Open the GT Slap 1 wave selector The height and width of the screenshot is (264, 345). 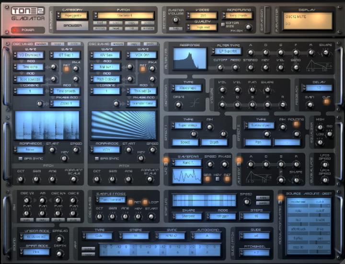pos(65,55)
